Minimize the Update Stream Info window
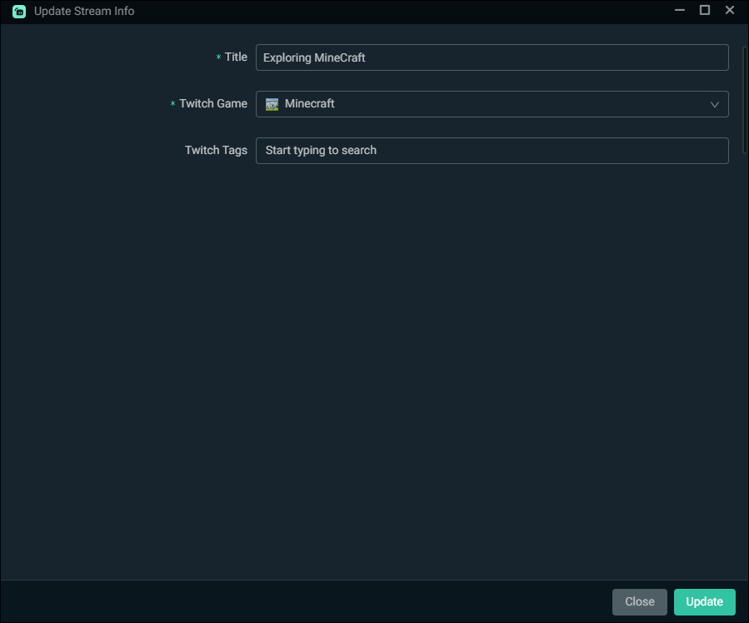This screenshot has height=623, width=749. tap(679, 10)
